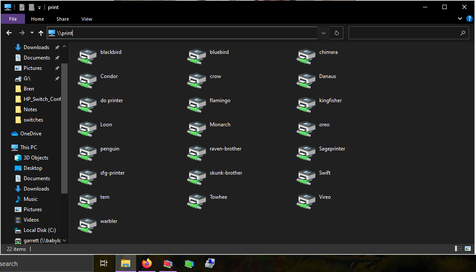Image resolution: width=476 pixels, height=272 pixels.
Task: Open Quick Access properties checkmark icon
Action: (x=22, y=7)
